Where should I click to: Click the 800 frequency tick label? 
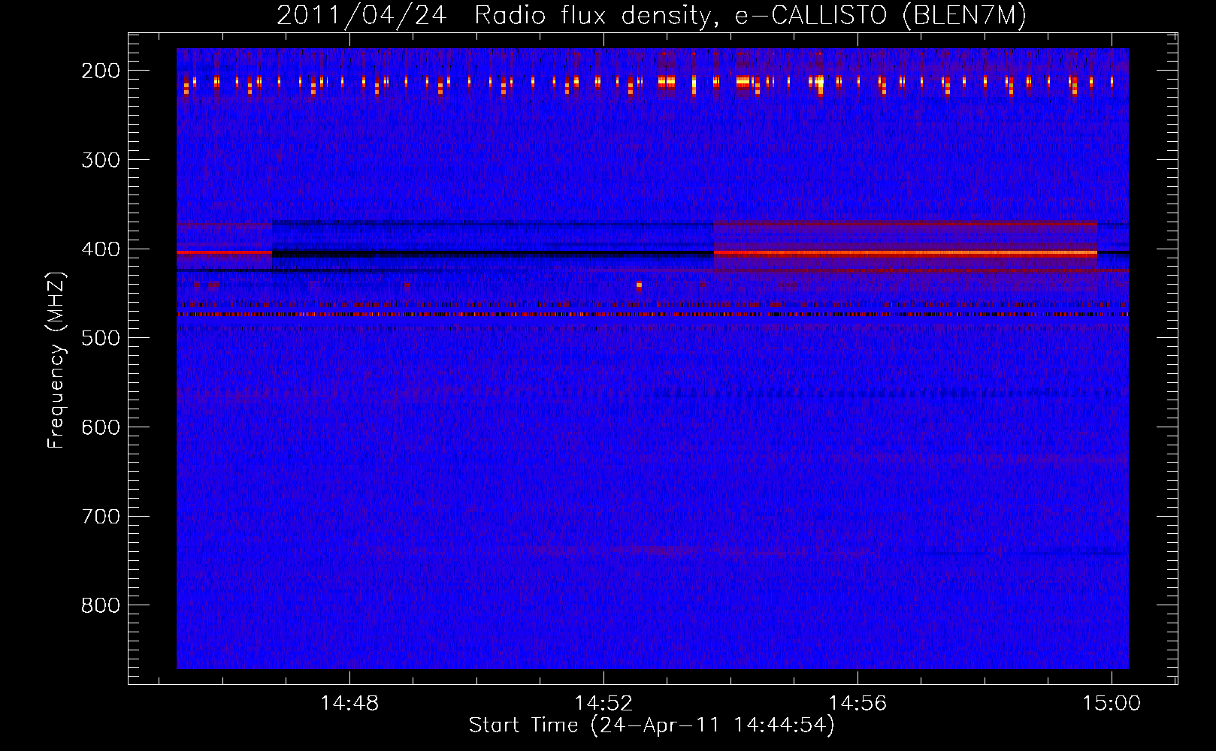click(x=100, y=605)
